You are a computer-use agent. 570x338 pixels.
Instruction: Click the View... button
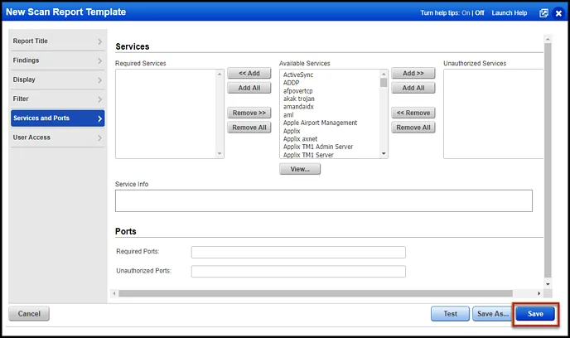pos(300,169)
